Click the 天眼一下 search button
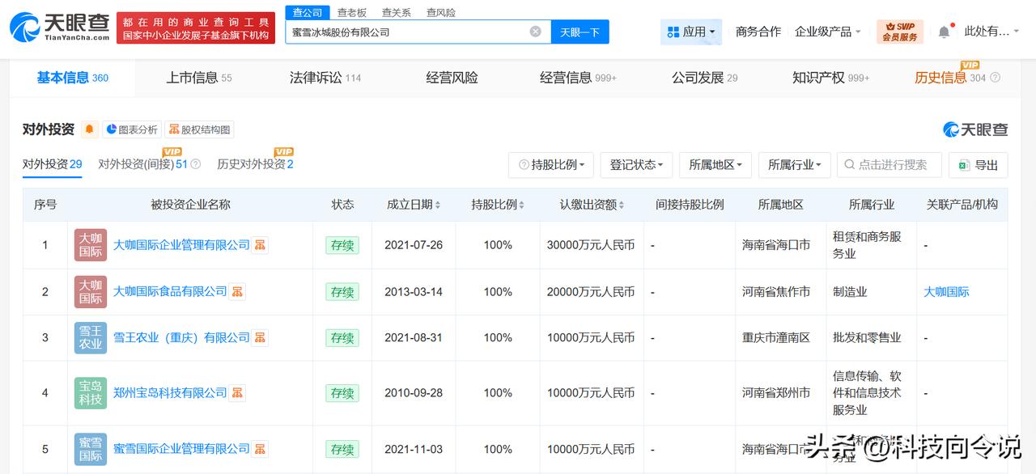This screenshot has width=1036, height=474. [580, 32]
